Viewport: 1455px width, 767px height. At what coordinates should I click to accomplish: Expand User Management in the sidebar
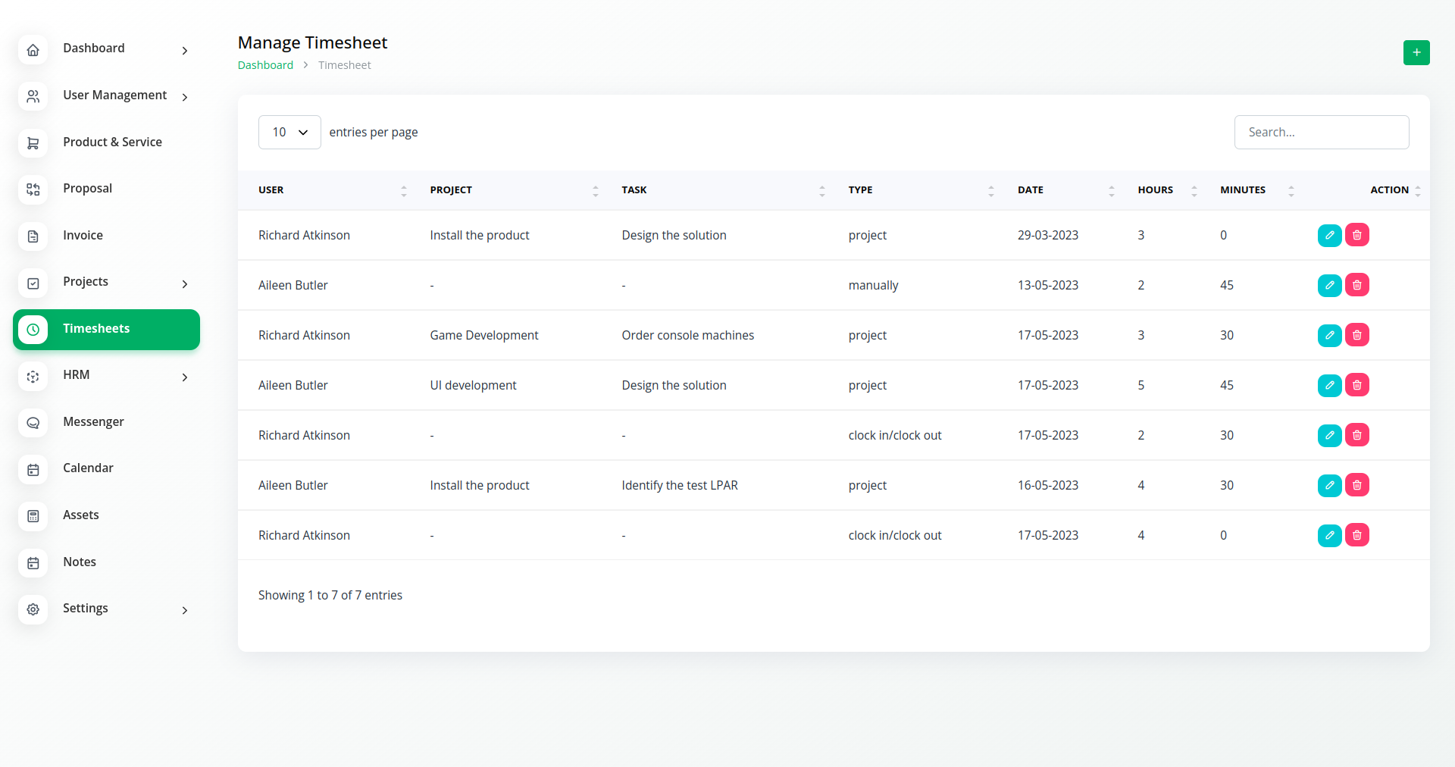point(184,97)
